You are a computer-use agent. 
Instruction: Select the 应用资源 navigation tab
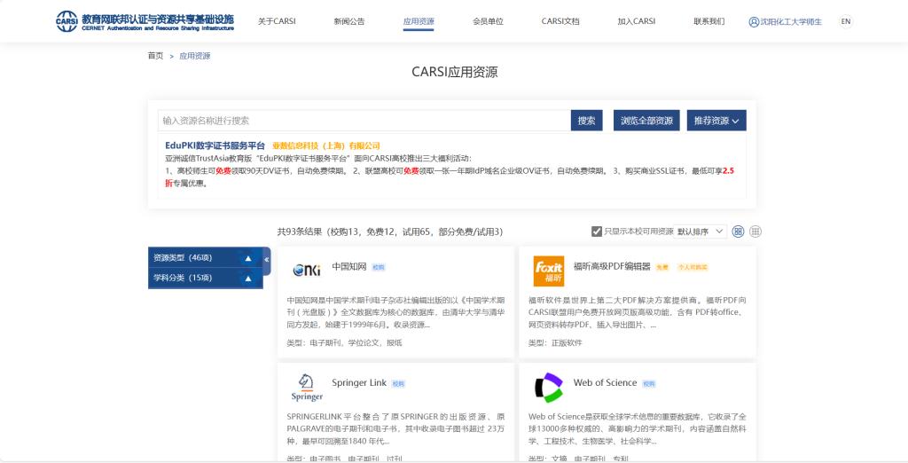pos(419,21)
